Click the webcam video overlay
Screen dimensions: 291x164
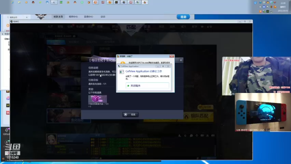(256, 76)
